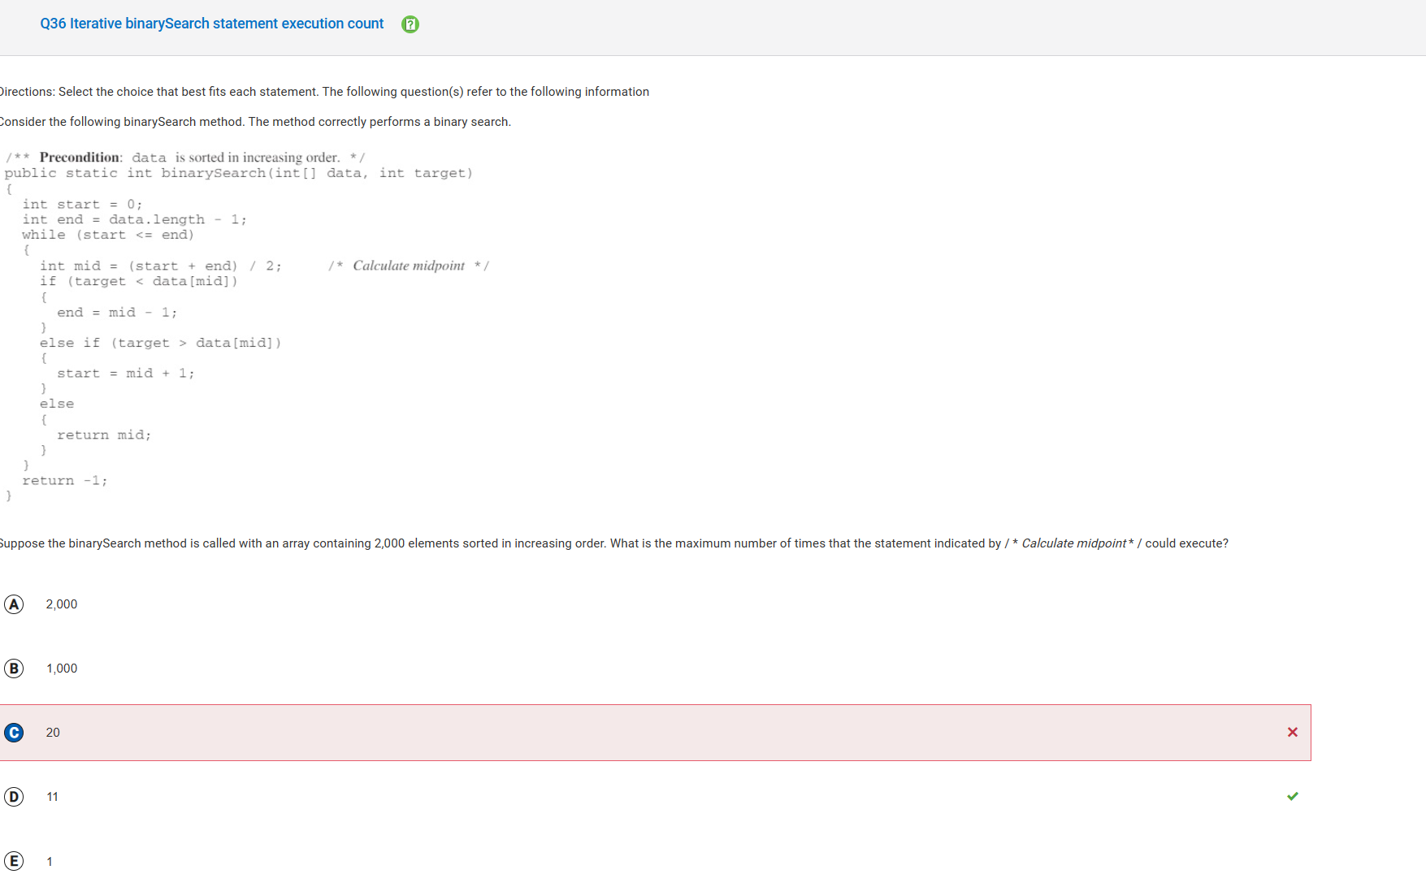
Task: Click the answer text "2,000"
Action: [x=62, y=604]
